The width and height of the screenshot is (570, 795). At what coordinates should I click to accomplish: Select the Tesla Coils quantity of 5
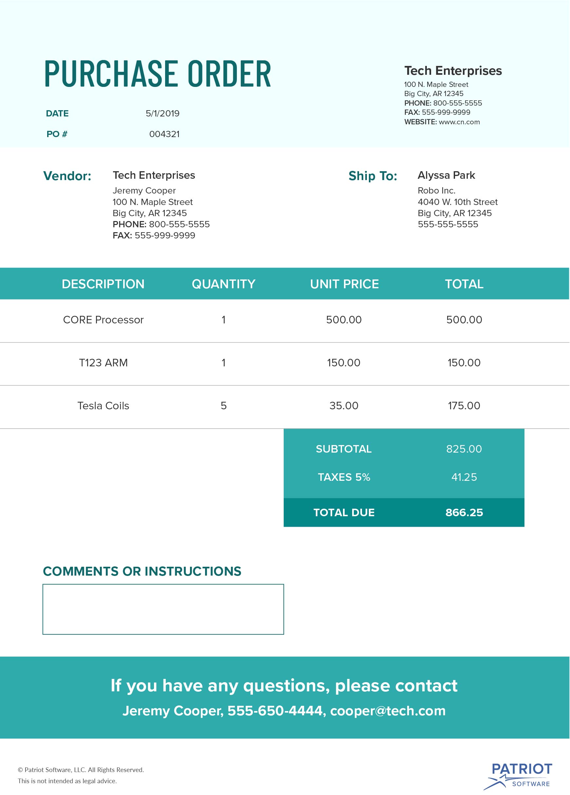(x=224, y=406)
